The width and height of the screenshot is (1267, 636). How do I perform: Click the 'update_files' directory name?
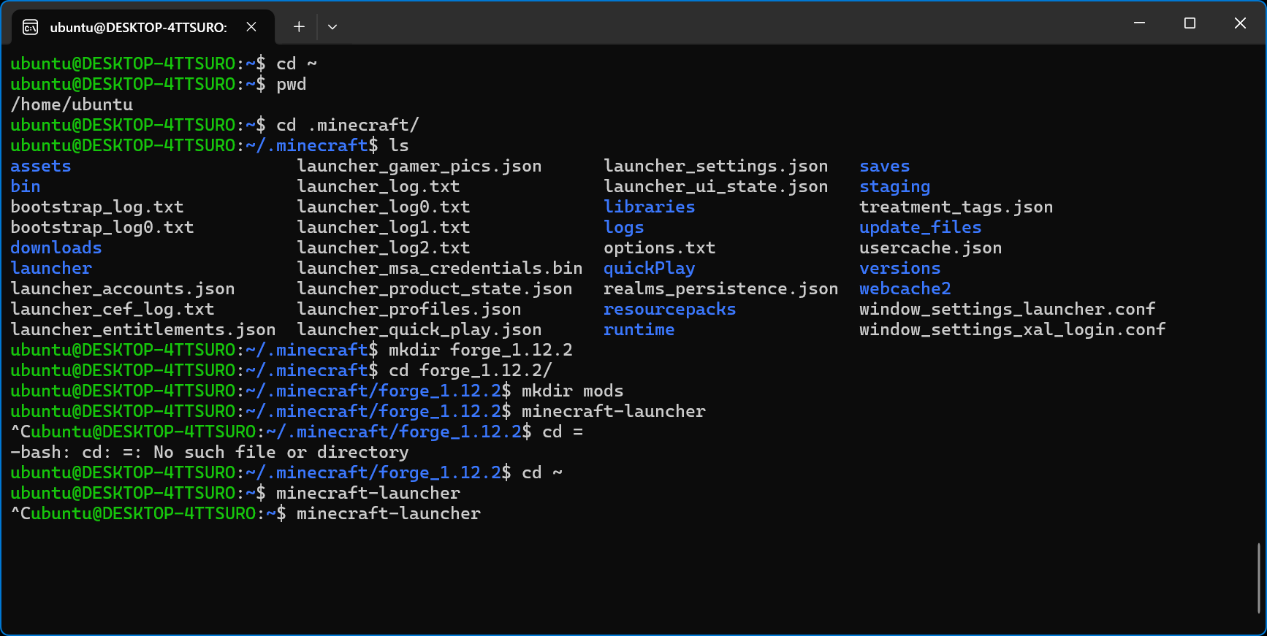tap(921, 228)
